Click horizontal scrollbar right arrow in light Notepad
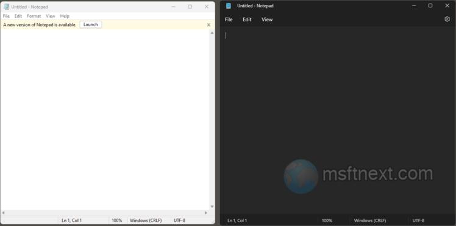 [206, 213]
